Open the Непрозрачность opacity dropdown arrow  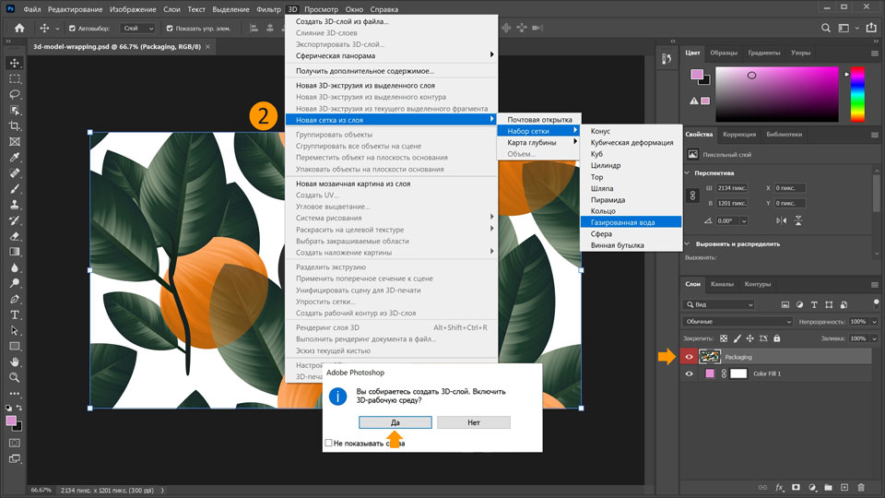click(872, 321)
